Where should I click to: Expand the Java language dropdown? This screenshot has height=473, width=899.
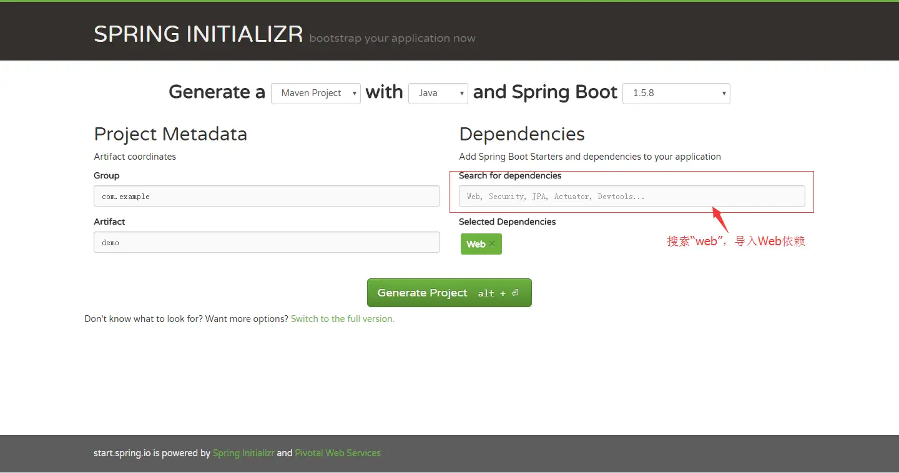click(x=438, y=93)
